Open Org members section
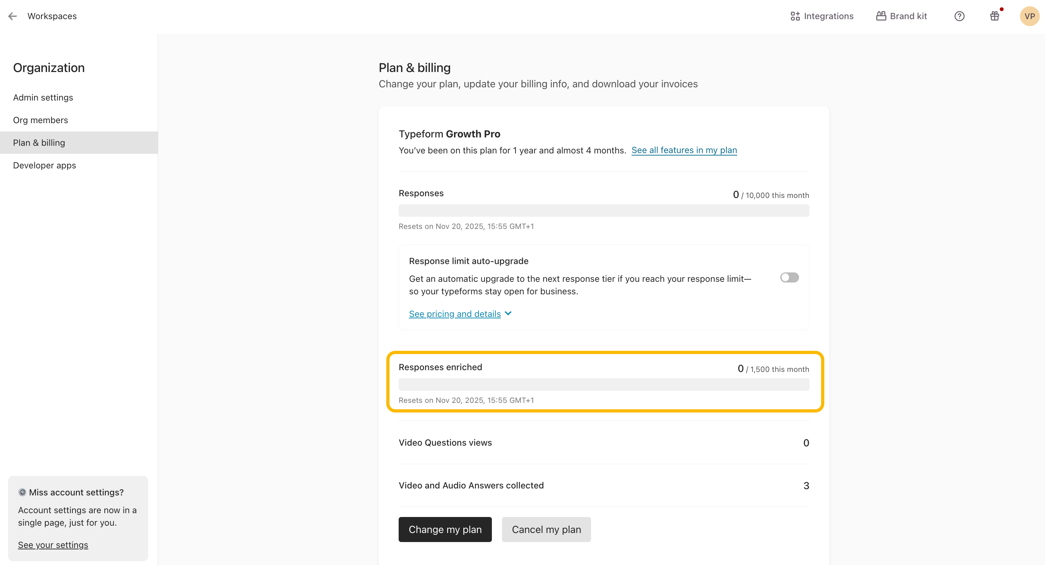The image size is (1045, 565). pos(41,120)
